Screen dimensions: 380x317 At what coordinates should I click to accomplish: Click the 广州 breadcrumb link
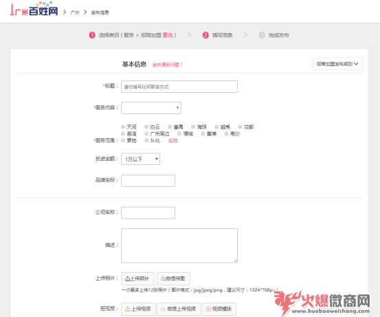(75, 12)
